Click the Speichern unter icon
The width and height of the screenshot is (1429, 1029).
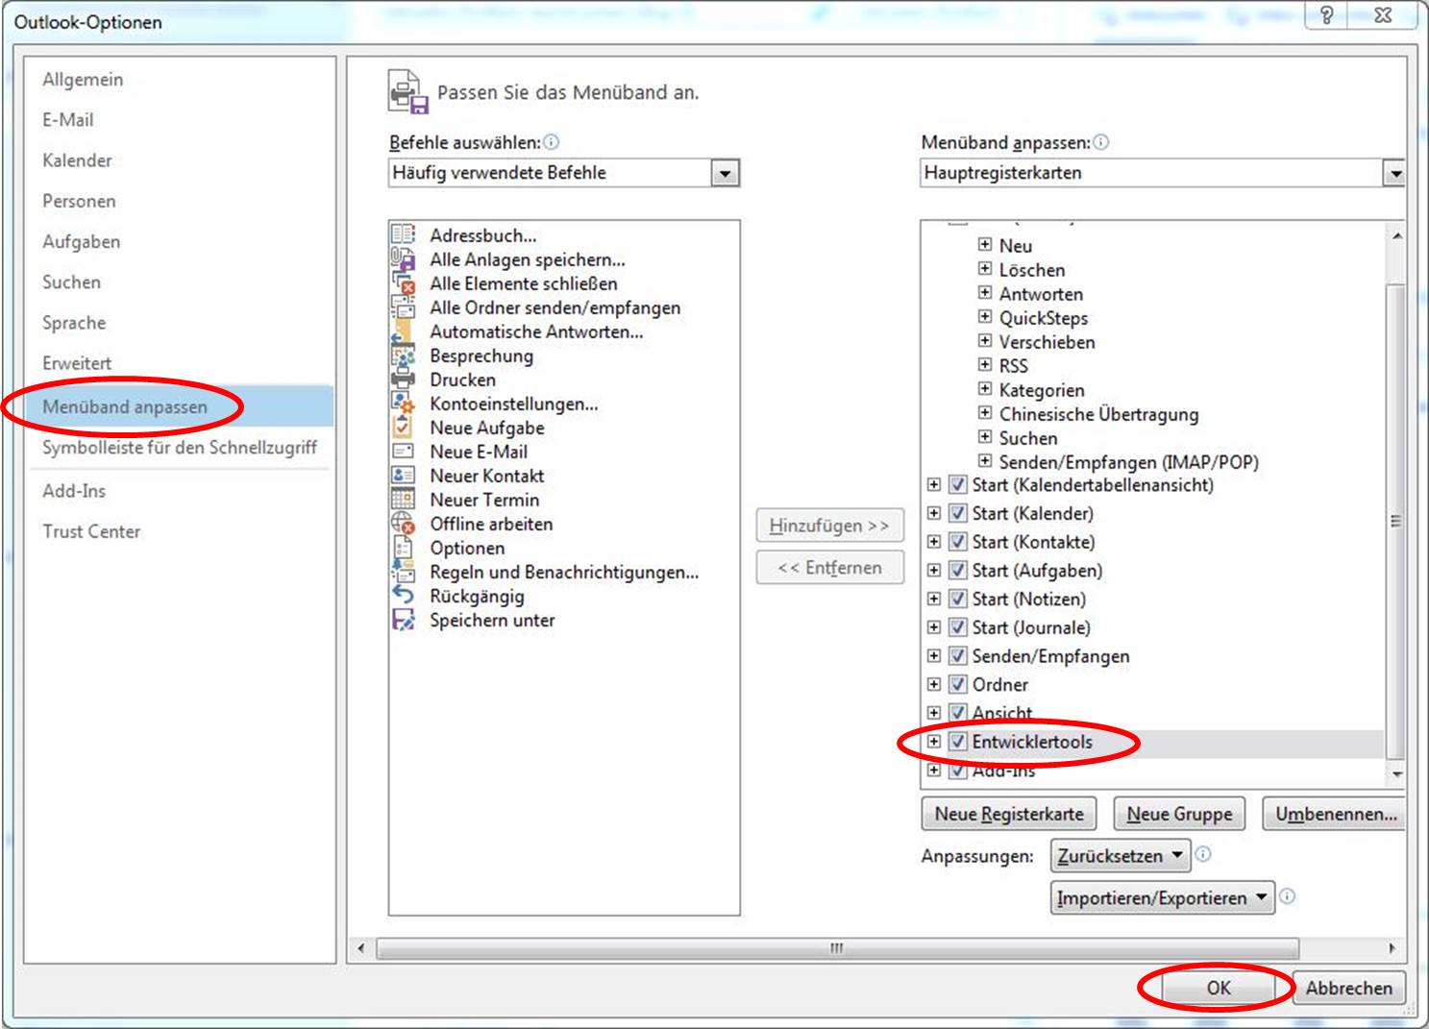(x=403, y=619)
